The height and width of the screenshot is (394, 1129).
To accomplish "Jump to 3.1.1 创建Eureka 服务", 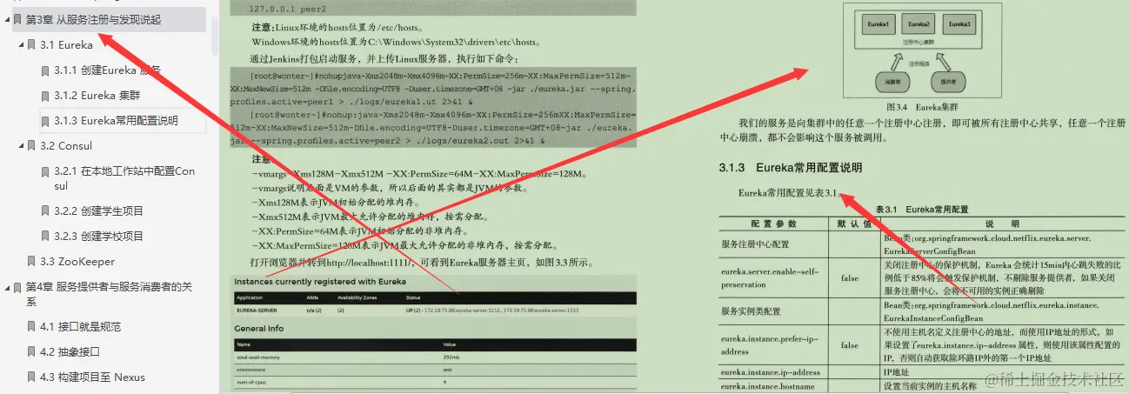I will pos(107,70).
